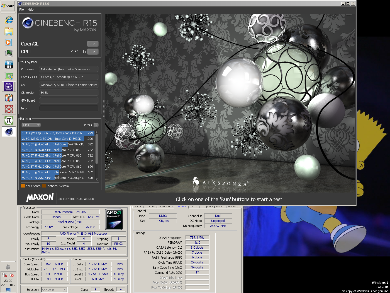Click the empty GFX Board field

click(69, 100)
